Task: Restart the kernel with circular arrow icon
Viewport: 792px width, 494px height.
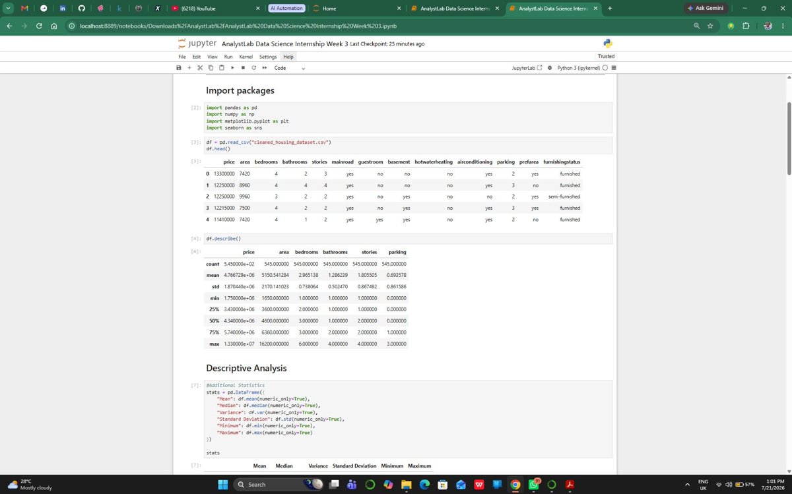Action: coord(253,68)
